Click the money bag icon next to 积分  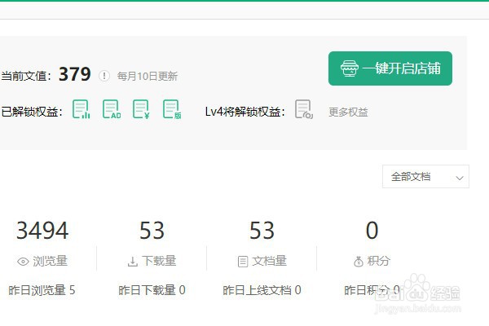pyautogui.click(x=359, y=261)
